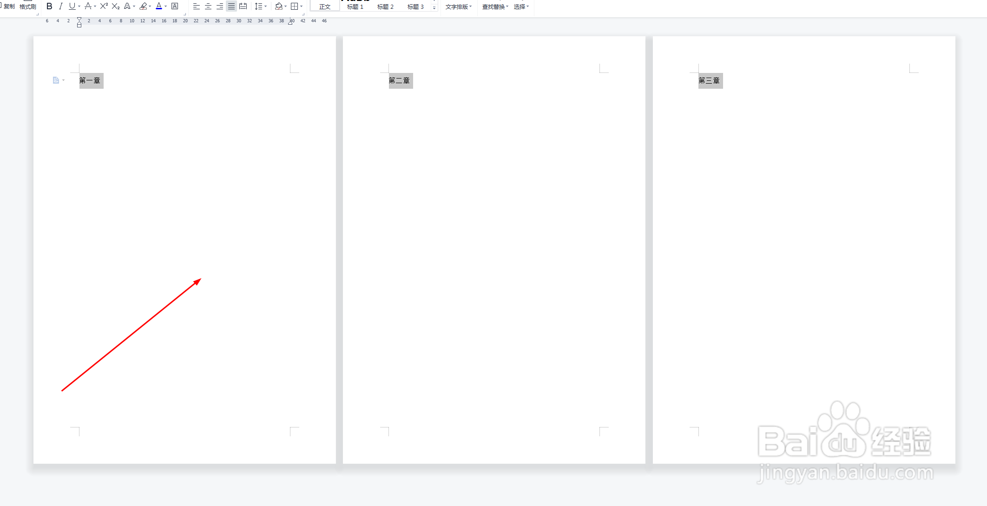Viewport: 987px width, 506px height.
Task: Expand the 文字排版 dropdown
Action: point(458,7)
